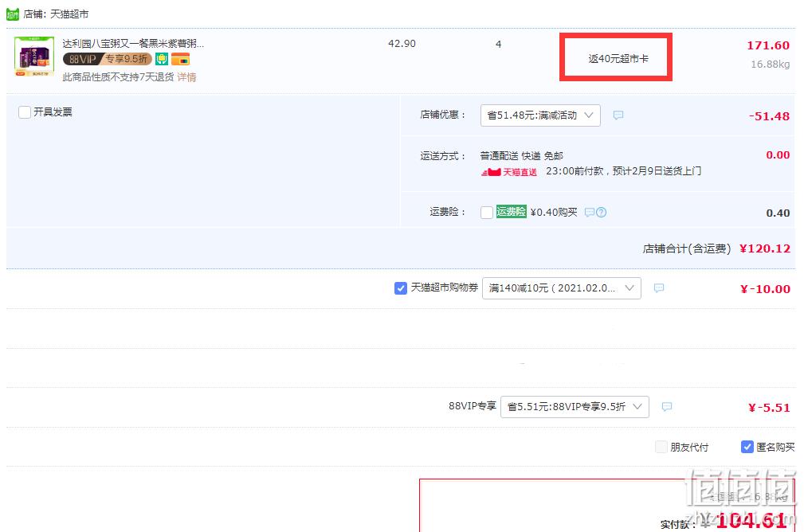The width and height of the screenshot is (804, 532).
Task: Click the green 超市 store icon
Action: [12, 14]
